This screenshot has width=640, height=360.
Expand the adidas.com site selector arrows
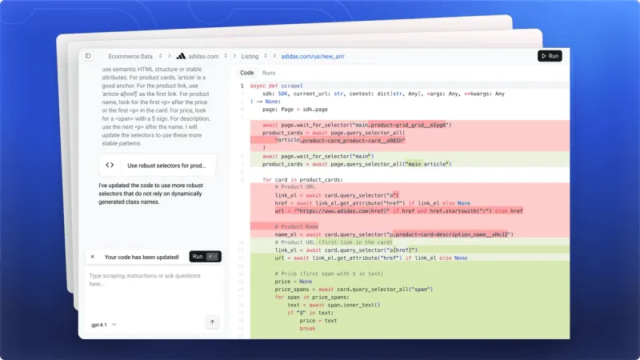(x=226, y=56)
